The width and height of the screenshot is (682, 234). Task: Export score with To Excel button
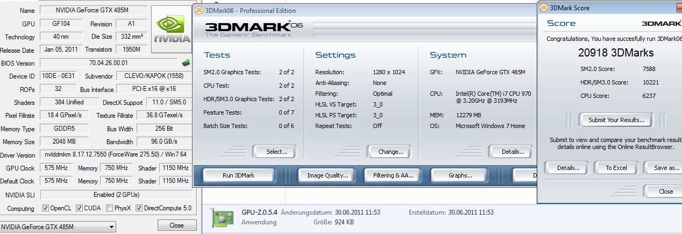pyautogui.click(x=616, y=168)
